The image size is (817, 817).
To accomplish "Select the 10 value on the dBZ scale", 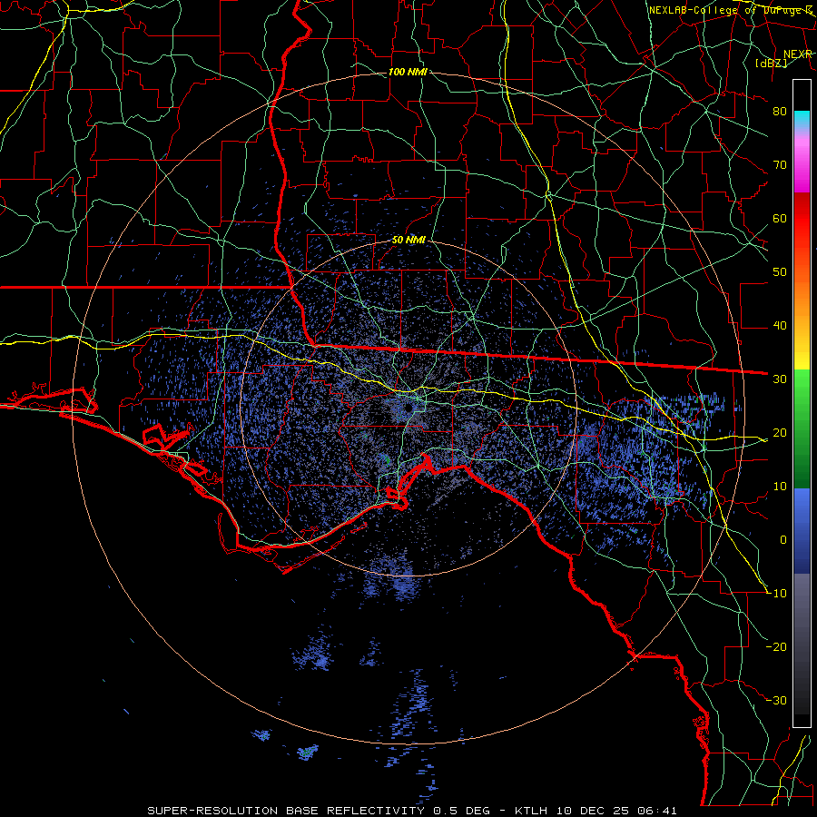I will [x=780, y=487].
